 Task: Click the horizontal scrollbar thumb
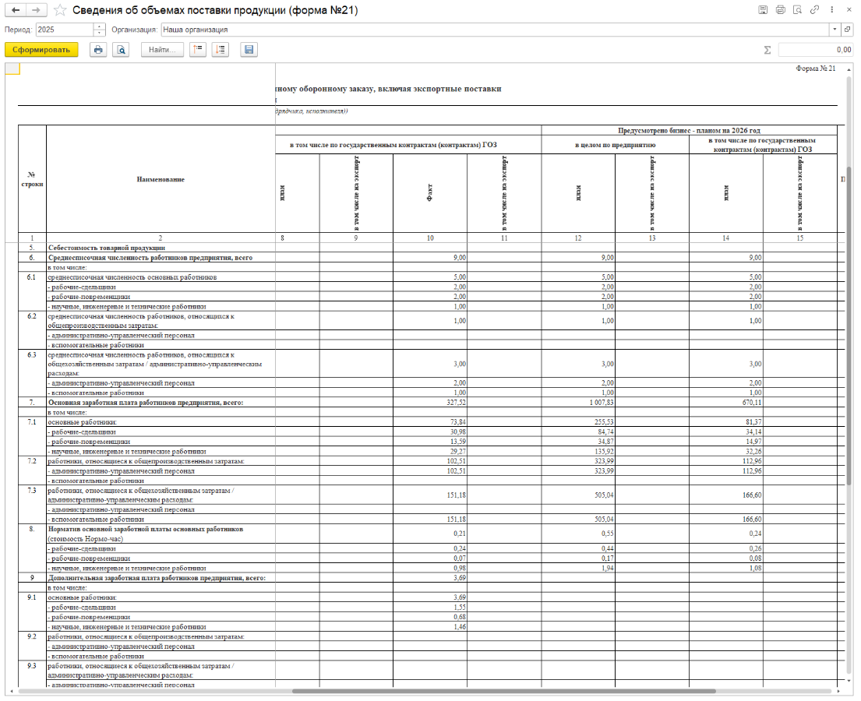click(x=503, y=691)
